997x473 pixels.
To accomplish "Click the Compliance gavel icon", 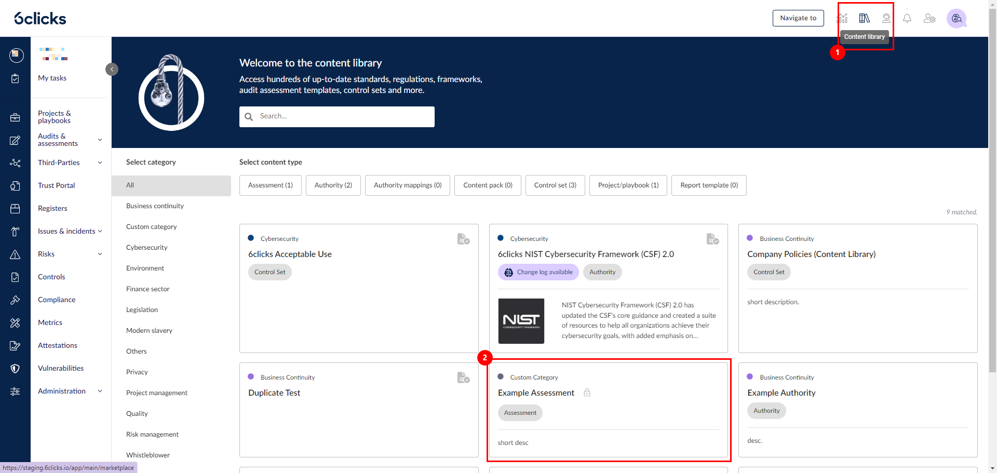I will coord(15,300).
